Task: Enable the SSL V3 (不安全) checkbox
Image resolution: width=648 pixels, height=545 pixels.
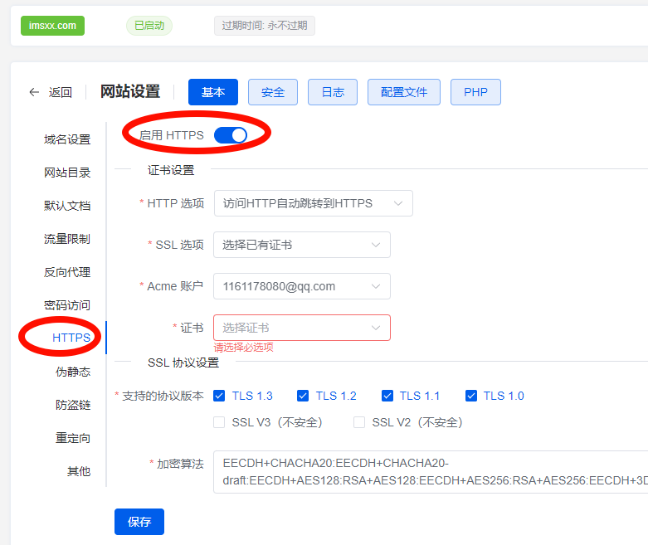Action: pos(219,422)
